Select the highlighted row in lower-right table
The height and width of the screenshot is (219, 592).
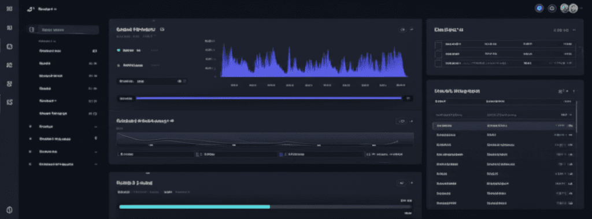[504, 126]
